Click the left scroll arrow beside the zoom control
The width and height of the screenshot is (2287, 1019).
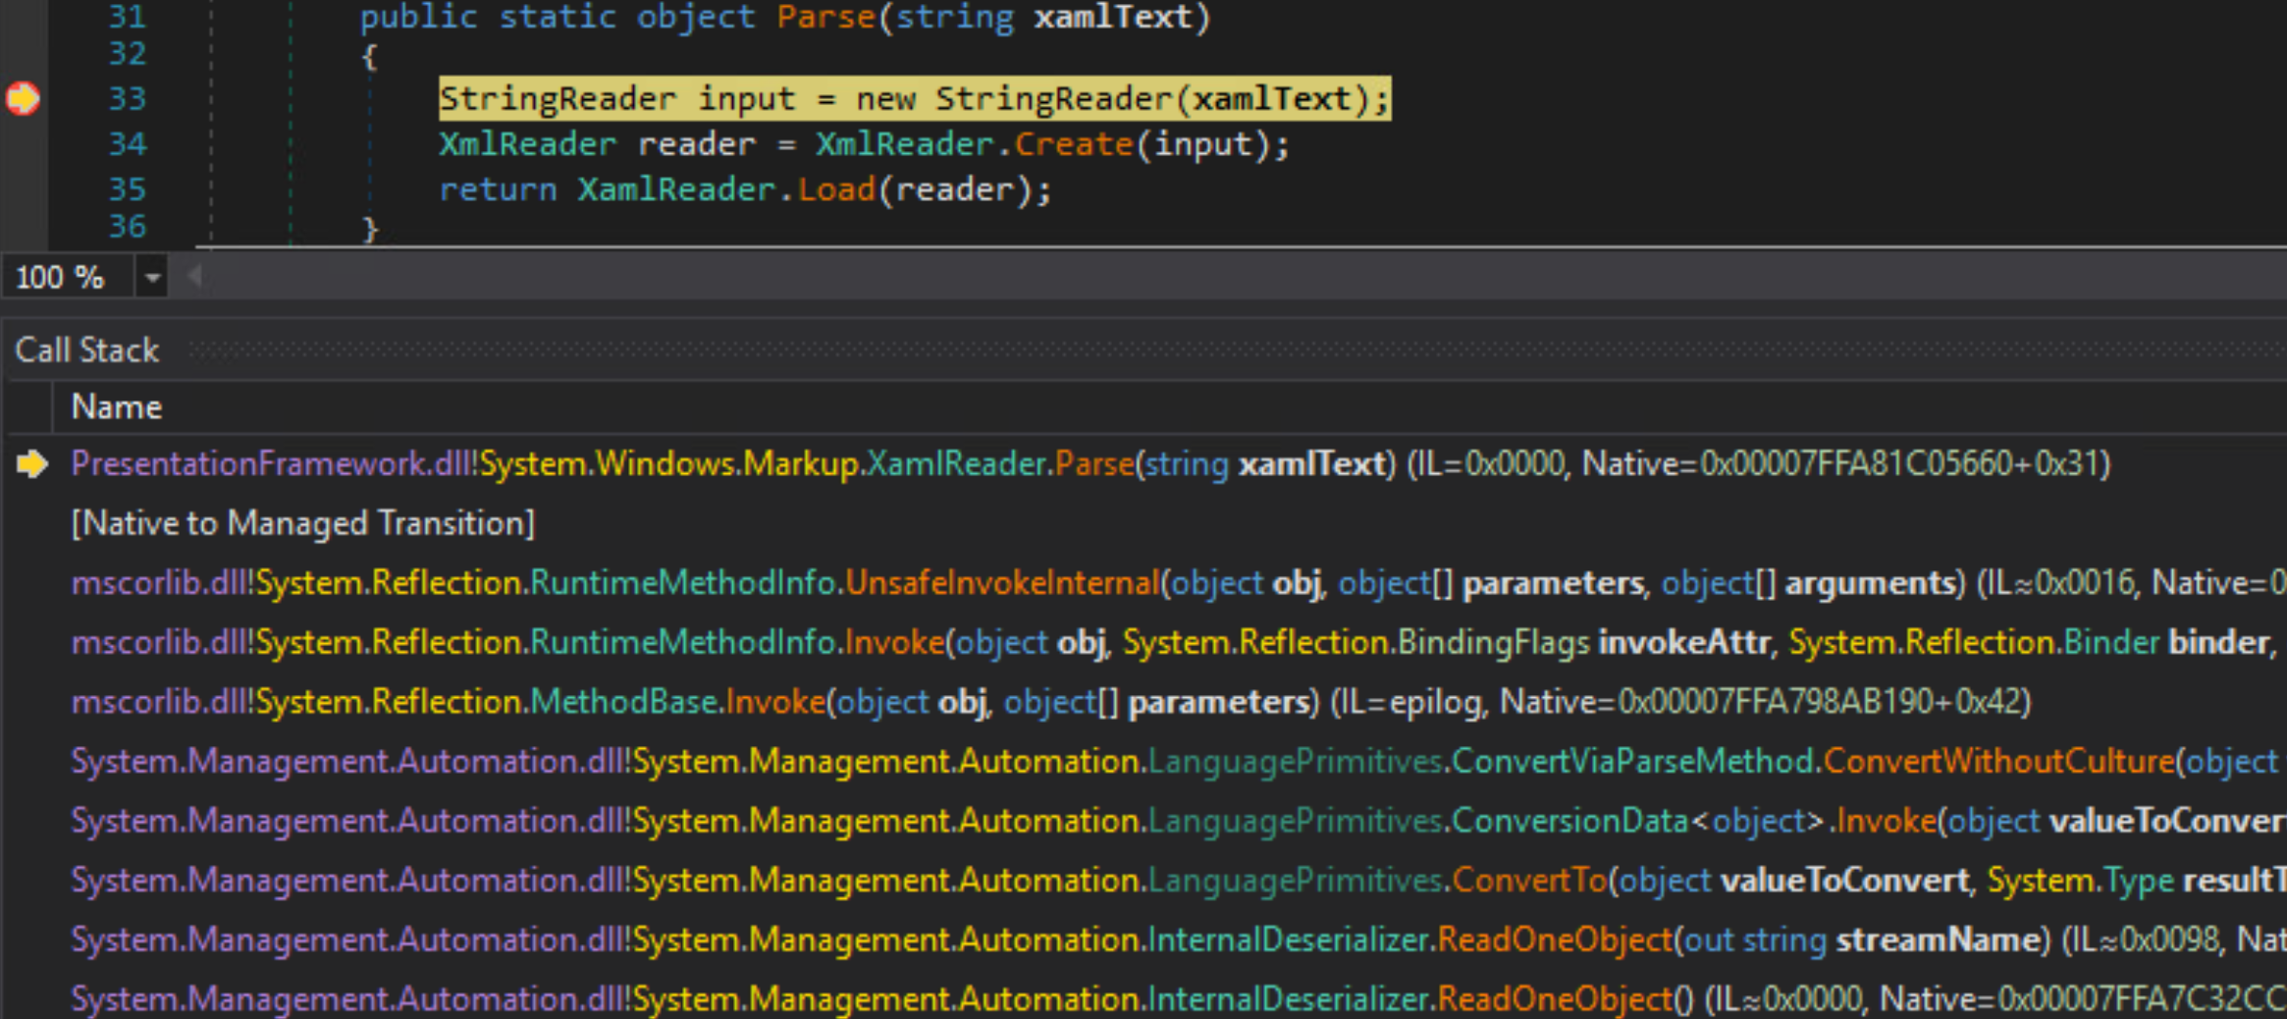click(x=193, y=277)
